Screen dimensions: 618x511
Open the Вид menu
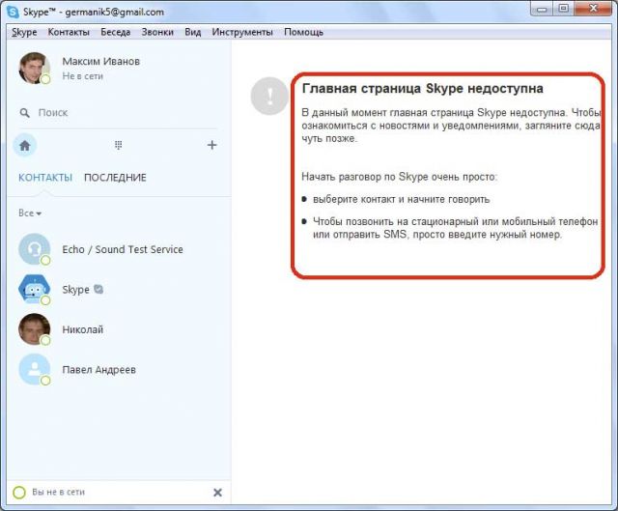[x=193, y=32]
